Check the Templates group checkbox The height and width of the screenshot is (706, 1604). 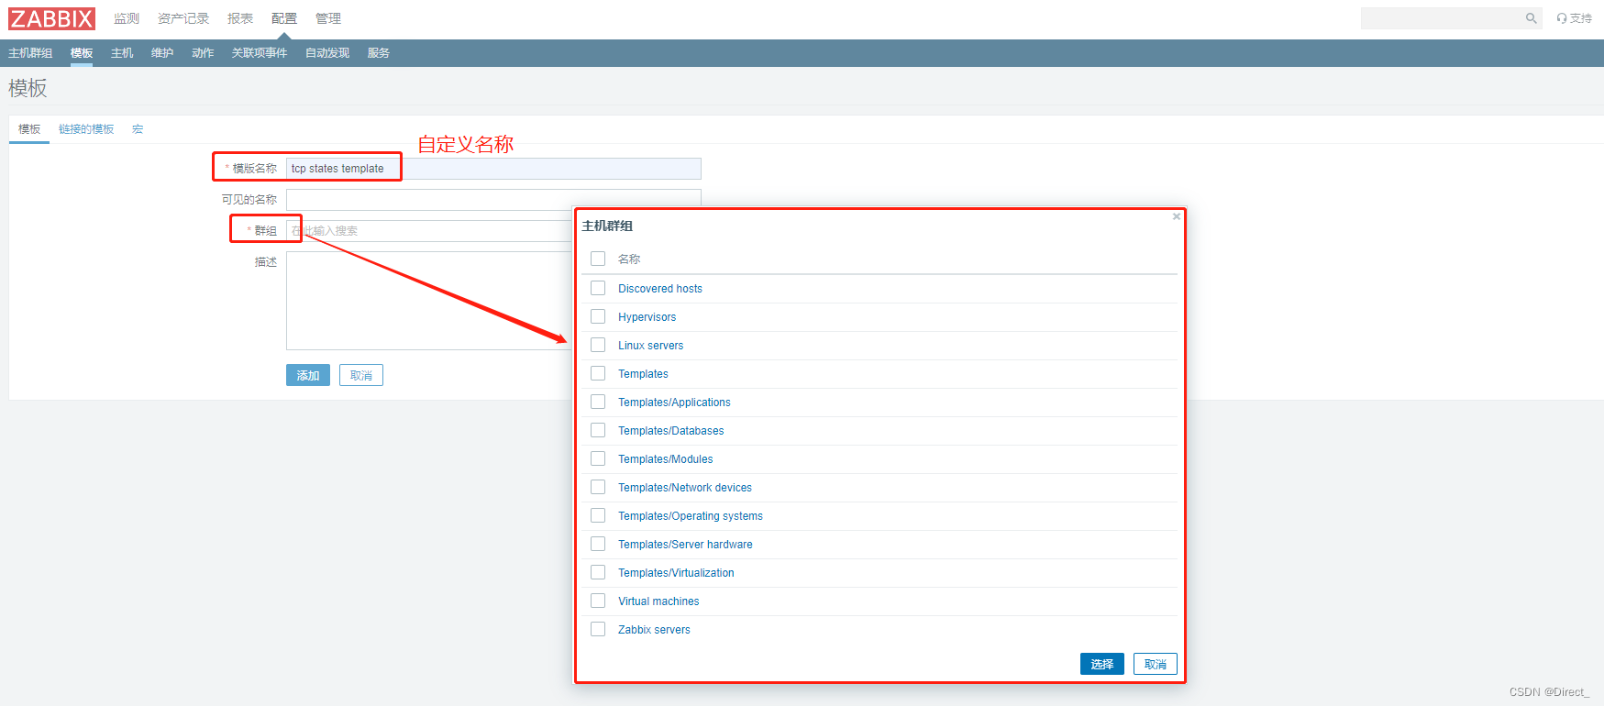tap(598, 373)
